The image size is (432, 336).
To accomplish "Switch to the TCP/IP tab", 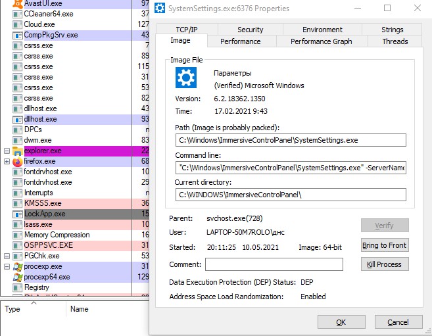I will tap(187, 30).
